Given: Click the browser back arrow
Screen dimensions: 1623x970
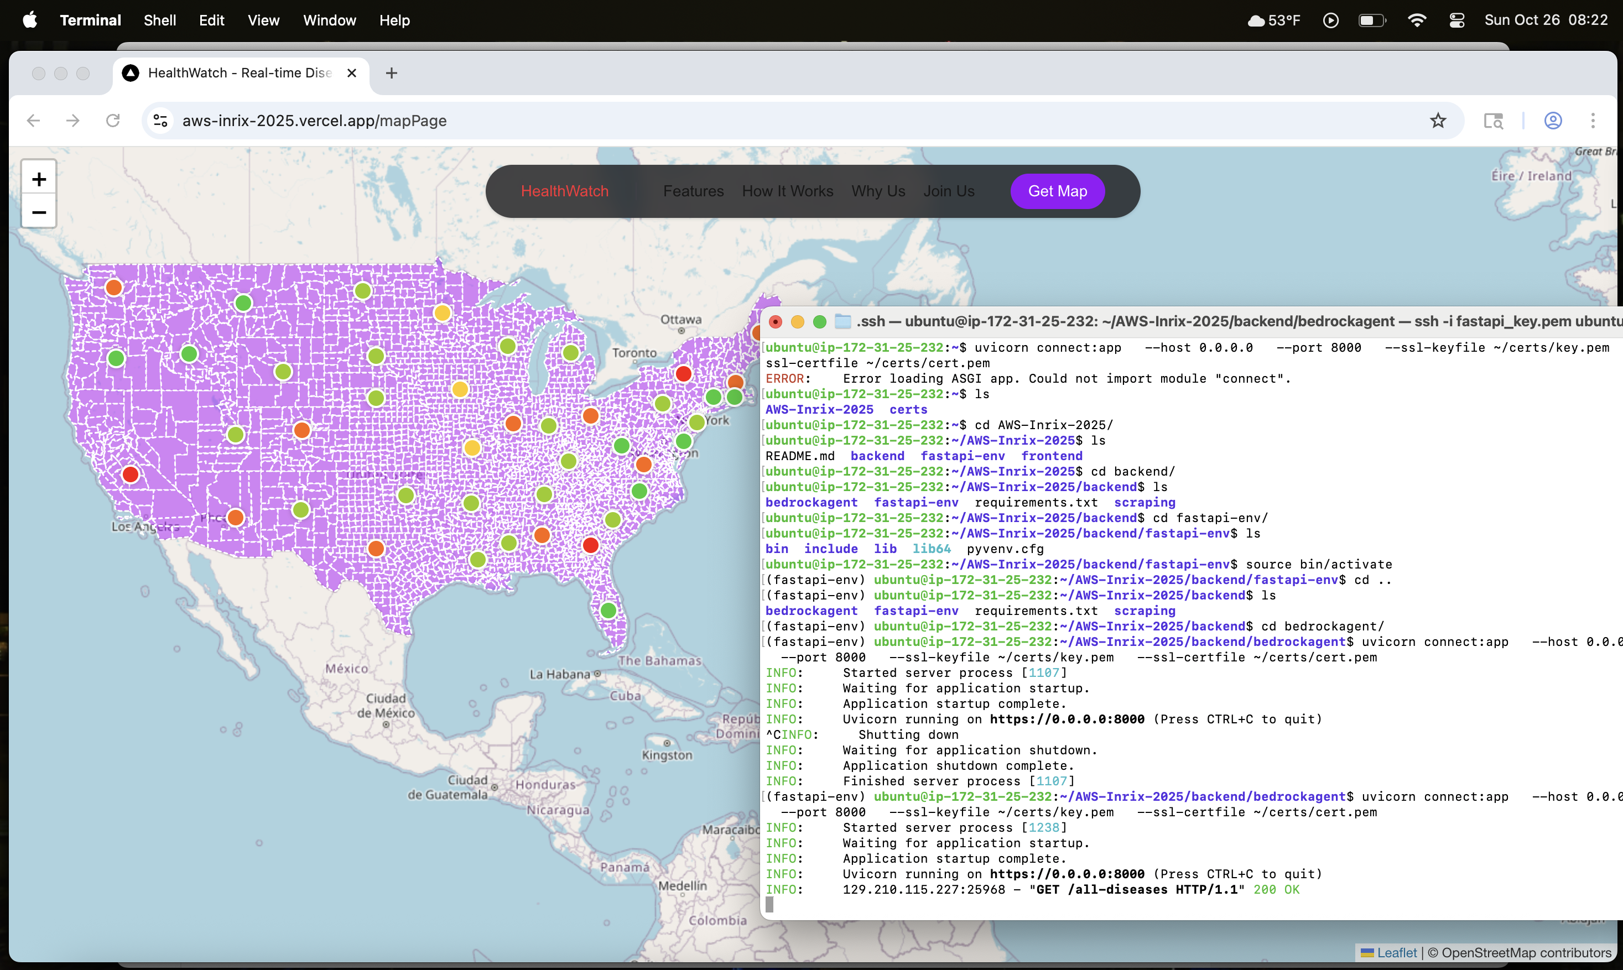Looking at the screenshot, I should [x=33, y=121].
